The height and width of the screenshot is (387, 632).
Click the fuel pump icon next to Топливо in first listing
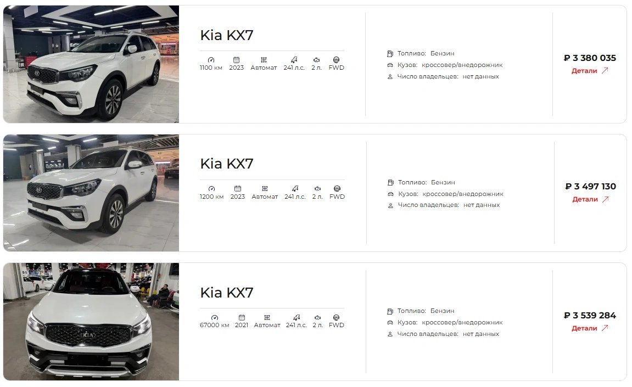(x=390, y=54)
